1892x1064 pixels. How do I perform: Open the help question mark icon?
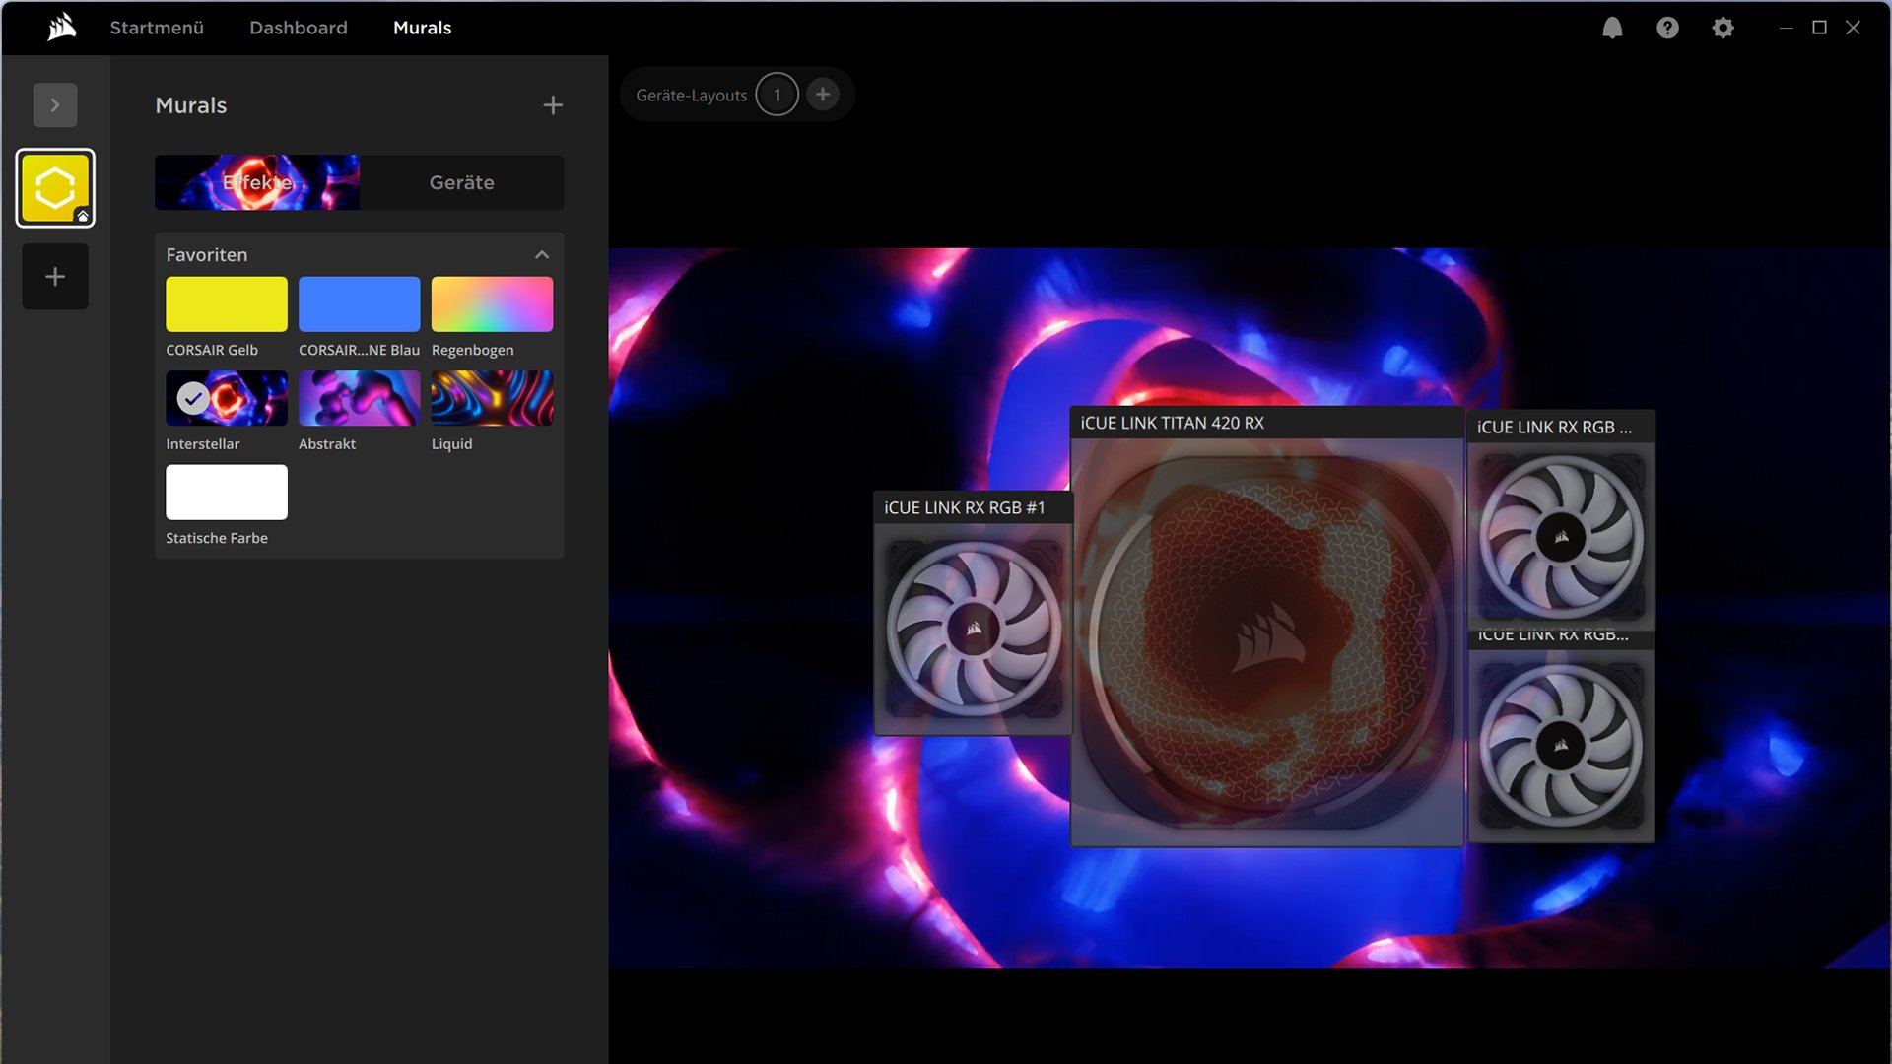[x=1667, y=28]
